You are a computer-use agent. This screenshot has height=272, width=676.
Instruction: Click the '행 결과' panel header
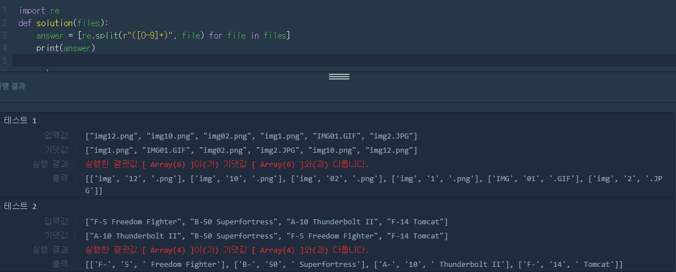pos(12,86)
